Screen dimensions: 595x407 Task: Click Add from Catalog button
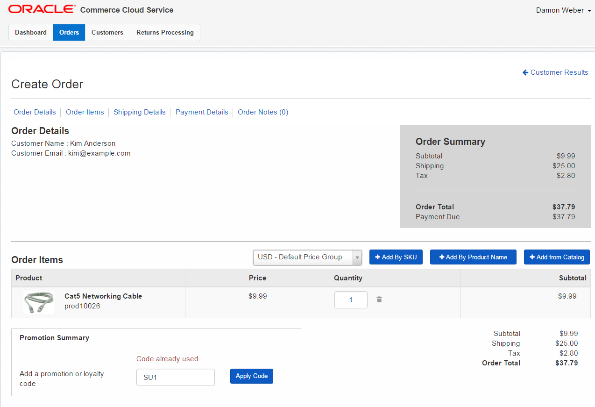click(x=557, y=257)
